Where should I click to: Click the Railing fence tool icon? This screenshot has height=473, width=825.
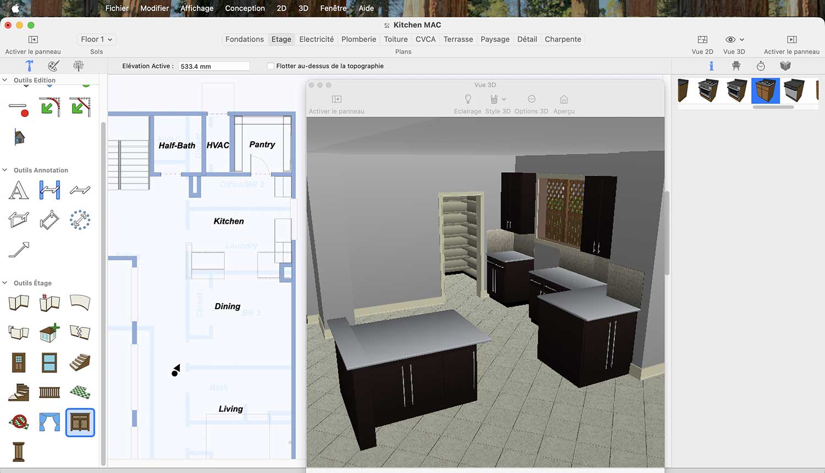50,392
